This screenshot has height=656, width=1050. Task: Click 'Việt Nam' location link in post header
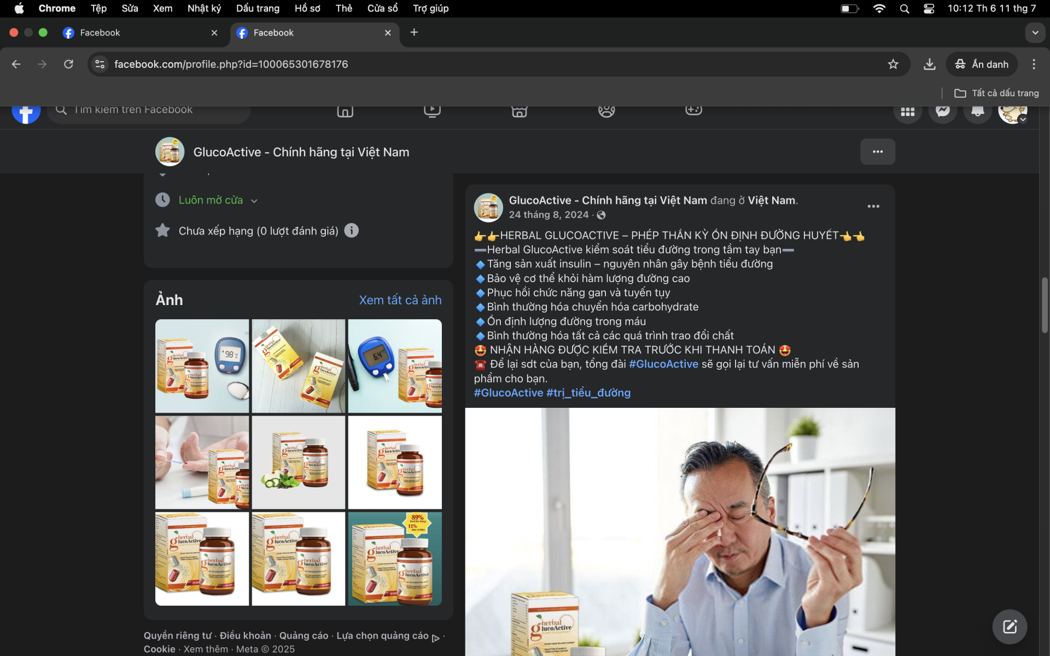[x=771, y=201]
